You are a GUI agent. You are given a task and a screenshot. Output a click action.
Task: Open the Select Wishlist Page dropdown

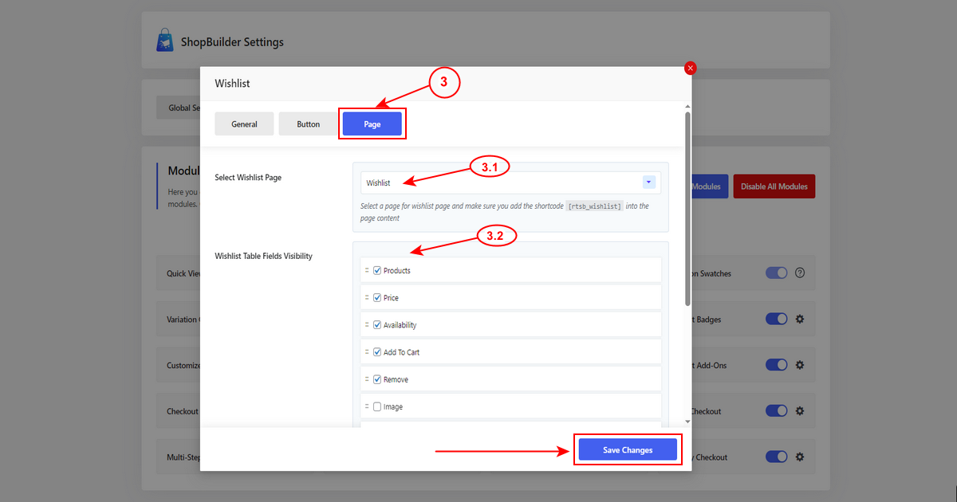(510, 182)
